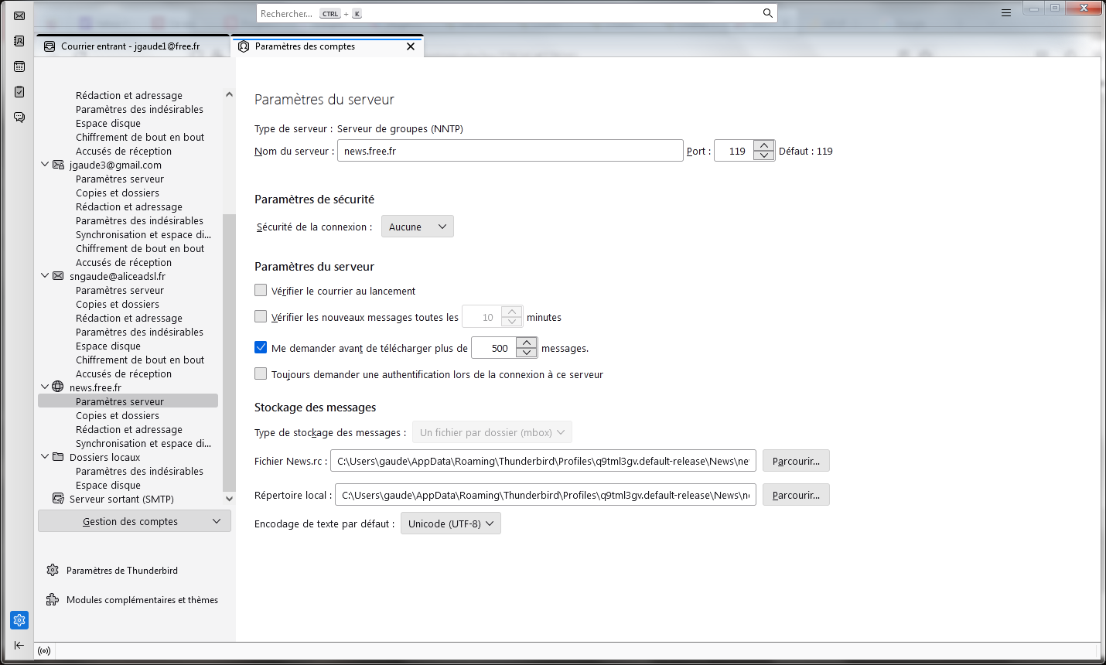The height and width of the screenshot is (665, 1106).
Task: Click Parcourir for Fichier News.rc
Action: tap(796, 461)
